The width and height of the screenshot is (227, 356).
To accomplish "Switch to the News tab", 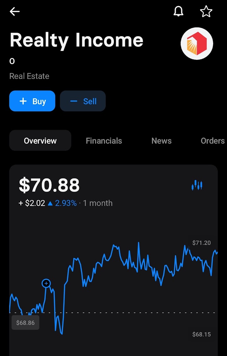I will tap(161, 141).
